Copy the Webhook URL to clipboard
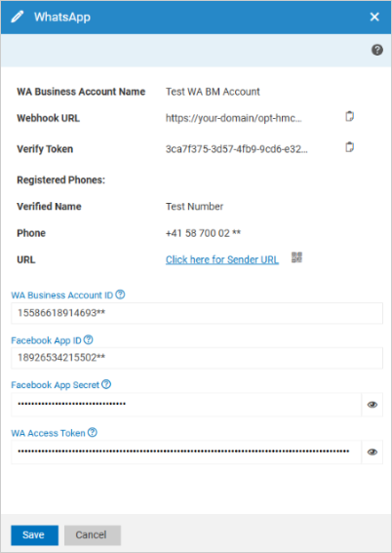392x553 pixels. [349, 116]
